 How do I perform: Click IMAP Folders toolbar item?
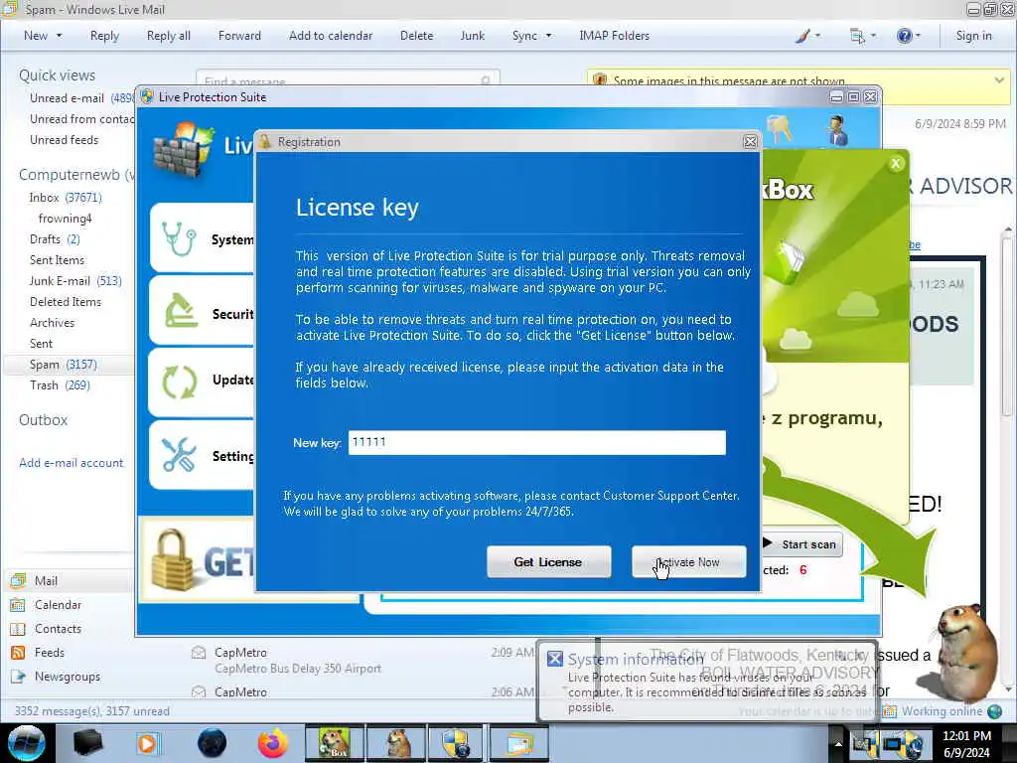pyautogui.click(x=614, y=36)
